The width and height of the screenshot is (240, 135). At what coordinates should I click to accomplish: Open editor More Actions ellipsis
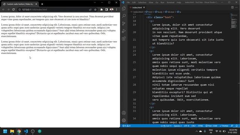(237, 7)
